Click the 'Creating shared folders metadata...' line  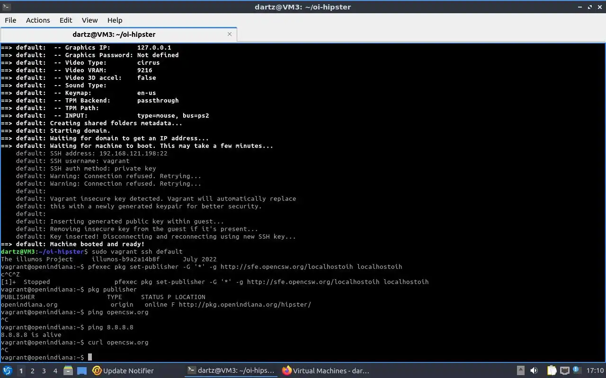click(x=91, y=123)
